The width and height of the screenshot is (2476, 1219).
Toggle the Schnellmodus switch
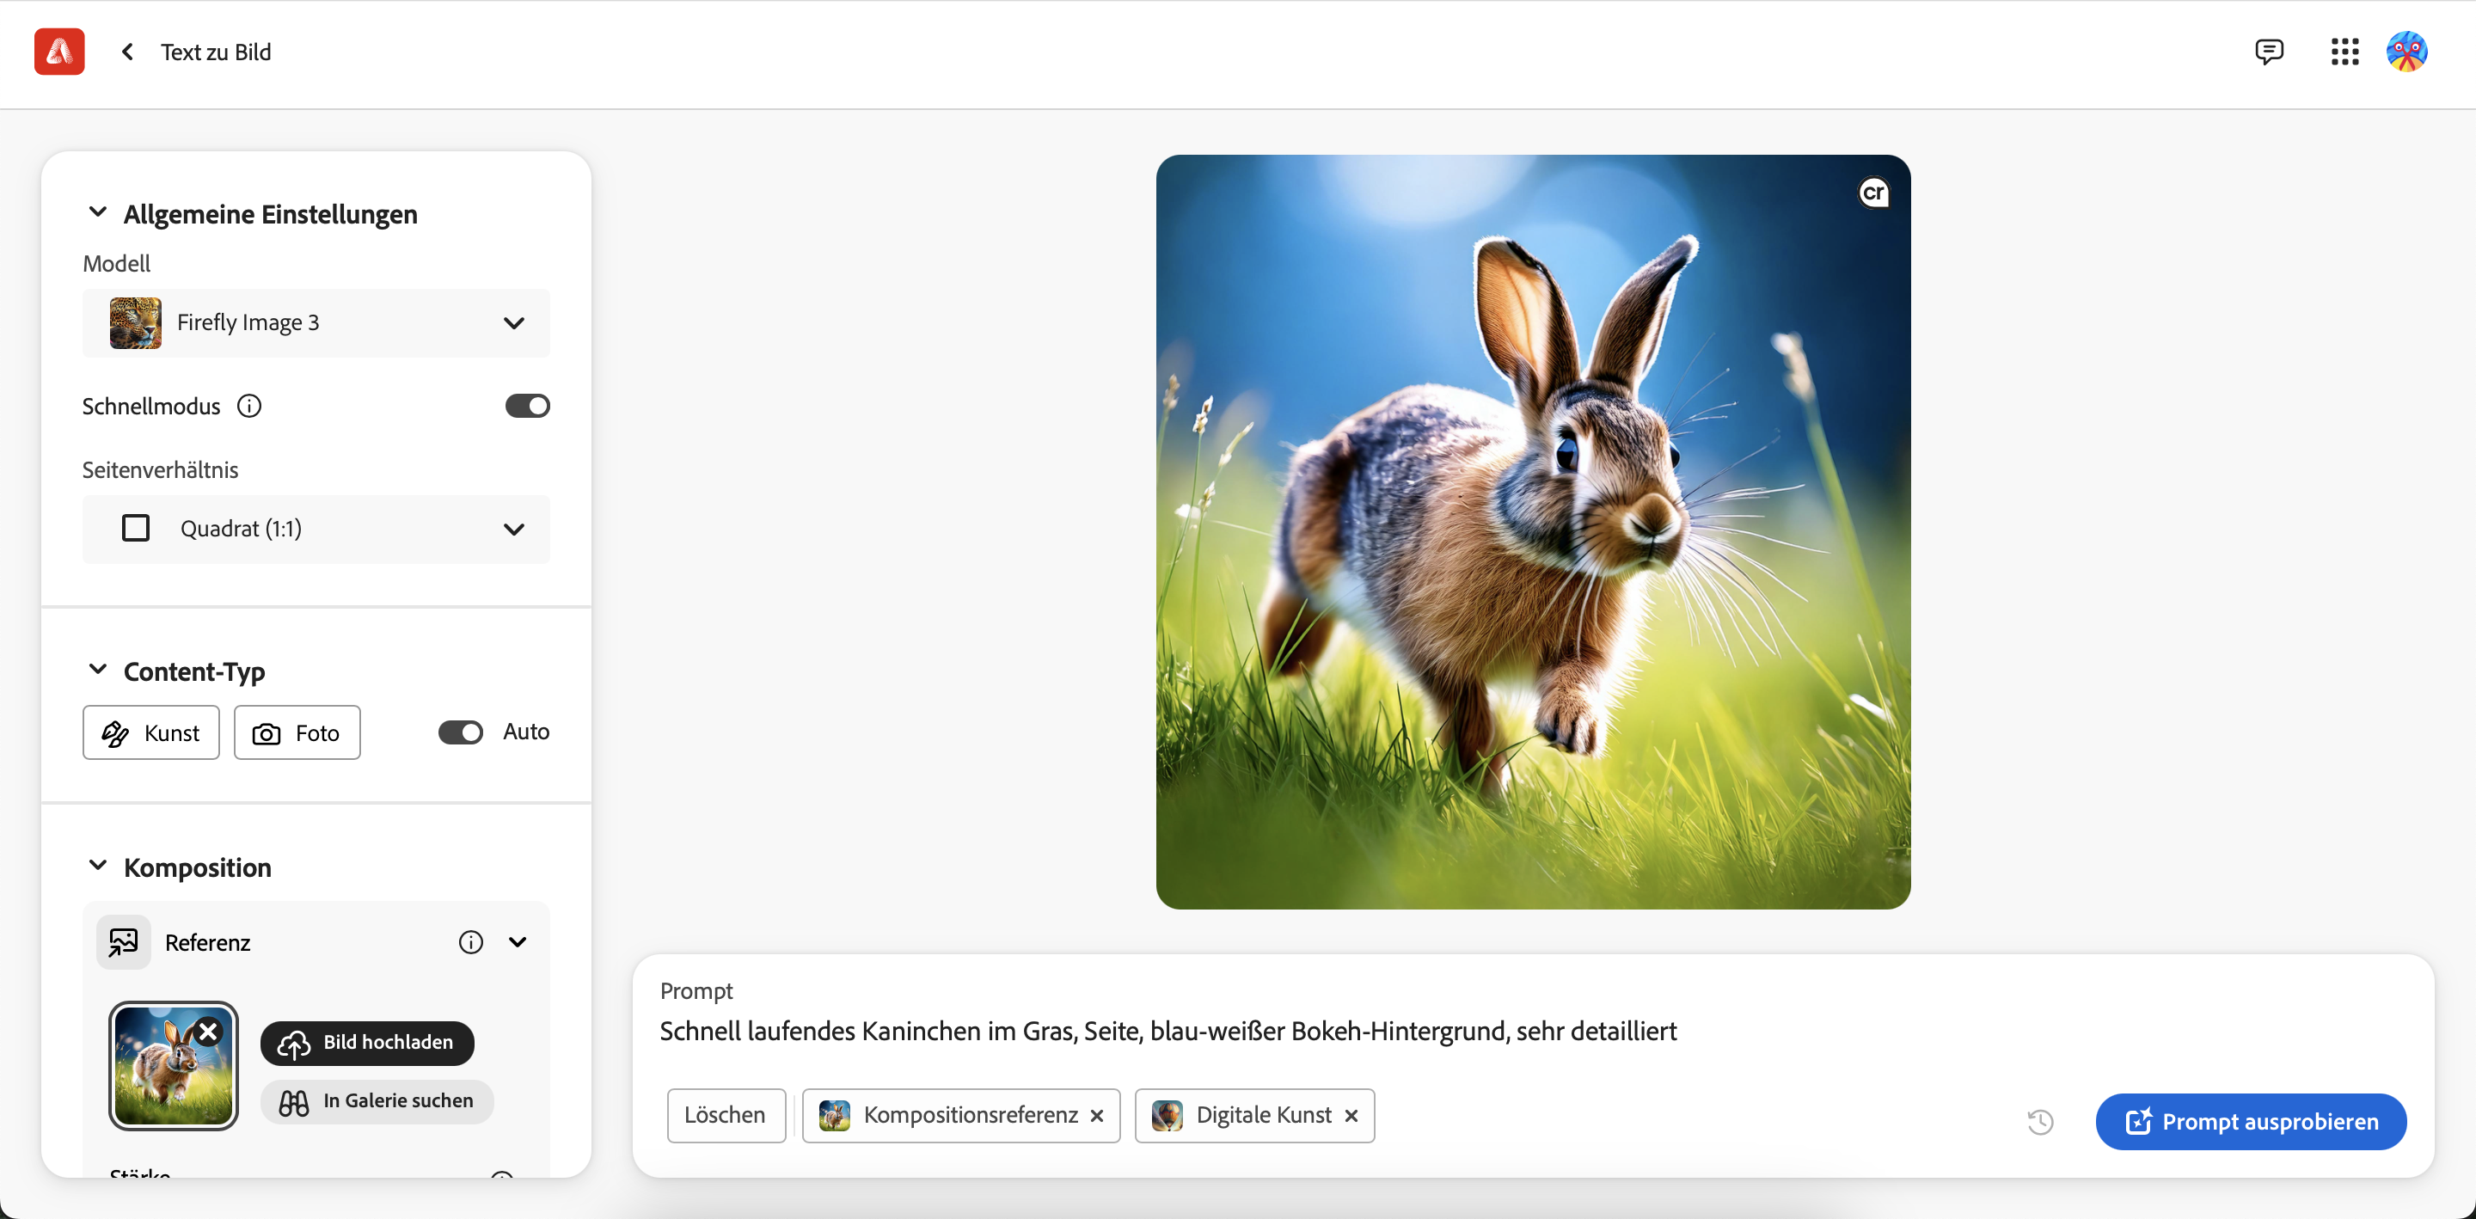tap(527, 407)
